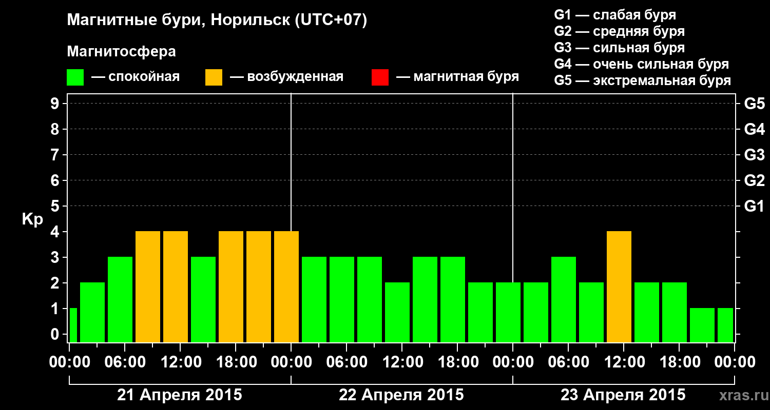Image resolution: width=770 pixels, height=410 pixels.
Task: Select the 23 April 16:00–19:00 green Kp 2 bar
Action: pyautogui.click(x=675, y=312)
